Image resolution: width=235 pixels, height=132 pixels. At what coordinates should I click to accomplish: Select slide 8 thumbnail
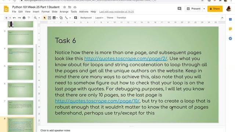pyautogui.click(x=21, y=125)
